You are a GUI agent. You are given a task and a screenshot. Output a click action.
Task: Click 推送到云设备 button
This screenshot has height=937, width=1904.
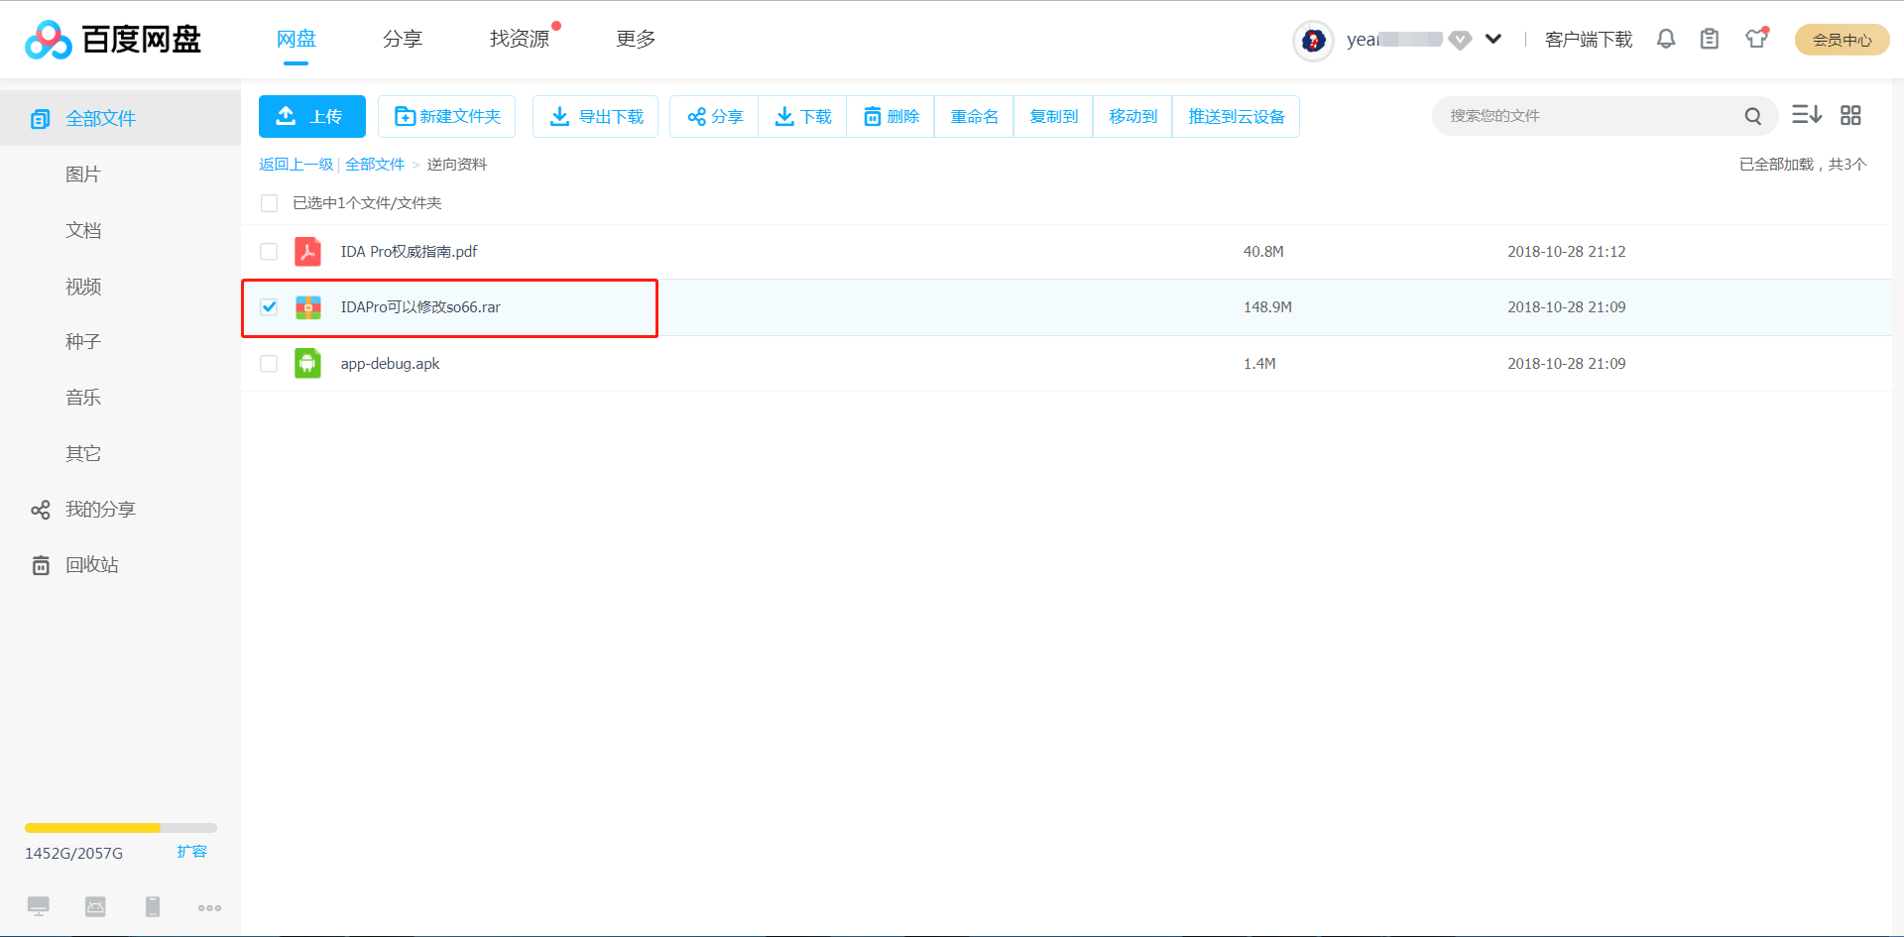click(1236, 117)
